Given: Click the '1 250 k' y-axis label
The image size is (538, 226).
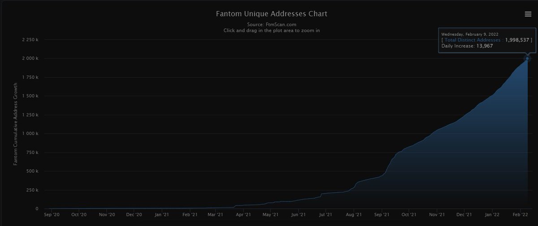Looking at the screenshot, I should (x=30, y=115).
